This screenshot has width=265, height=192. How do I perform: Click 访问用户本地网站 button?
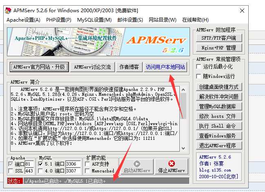pyautogui.click(x=165, y=67)
